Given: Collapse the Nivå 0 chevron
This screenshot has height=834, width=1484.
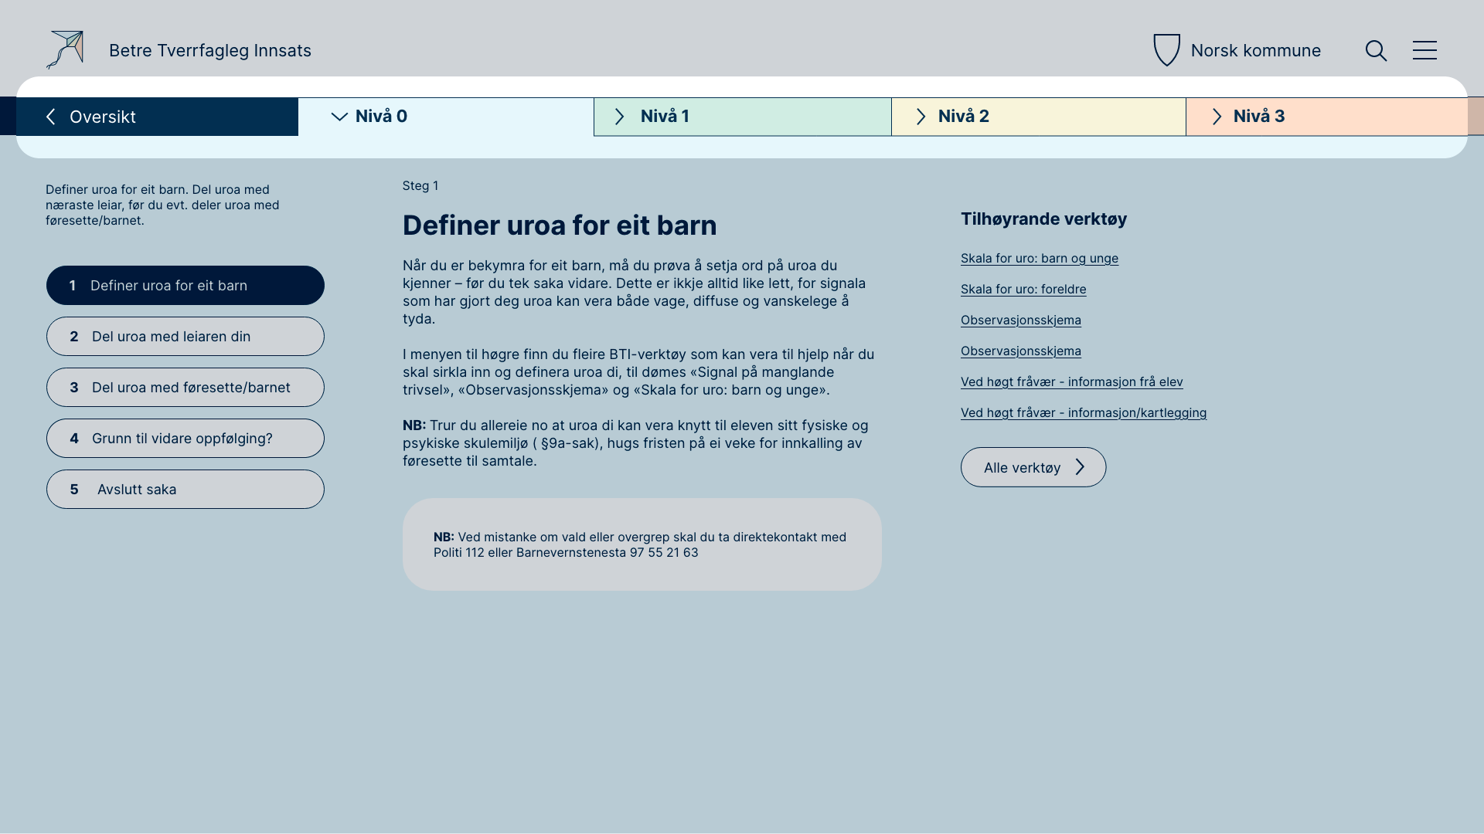Looking at the screenshot, I should point(339,117).
